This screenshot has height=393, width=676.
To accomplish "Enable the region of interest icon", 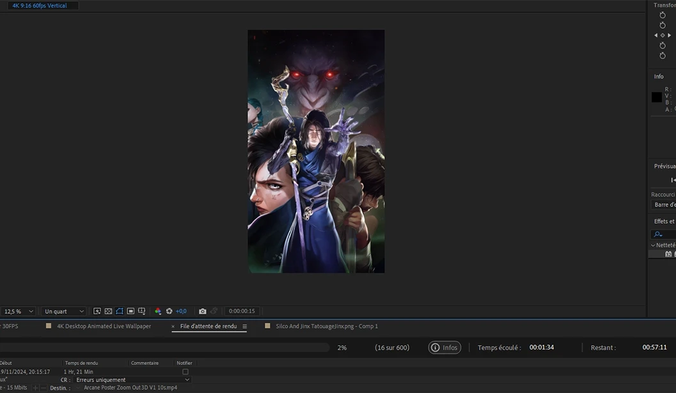I will (x=130, y=311).
